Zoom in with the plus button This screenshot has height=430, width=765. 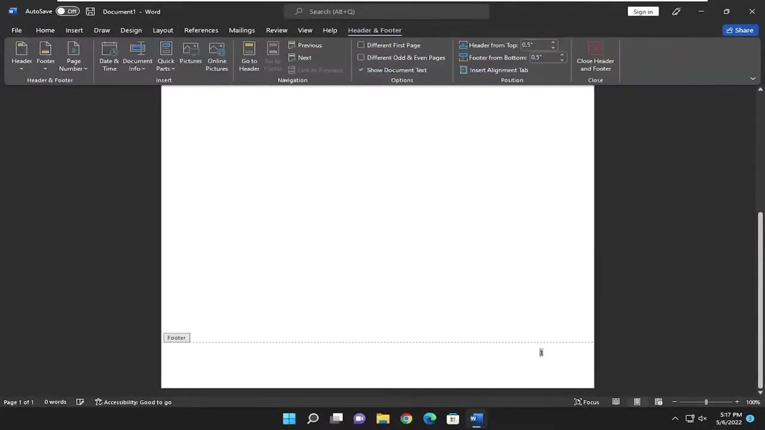point(737,402)
